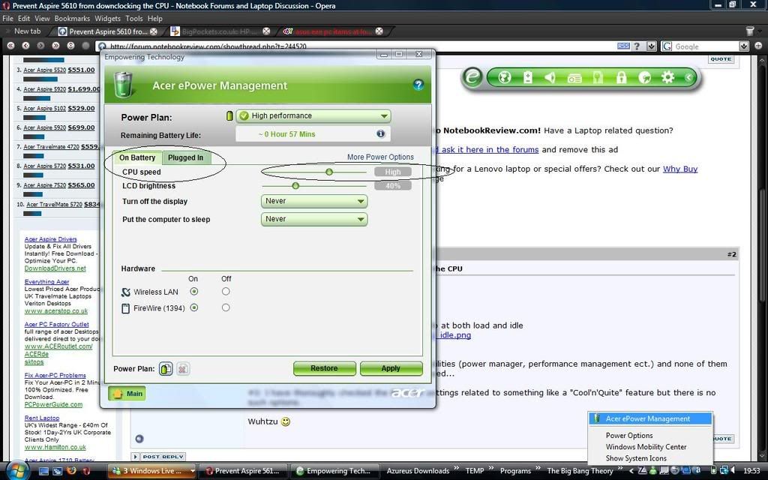Switch to the Plugged In tab
Screen dimensions: 768x480
point(186,157)
